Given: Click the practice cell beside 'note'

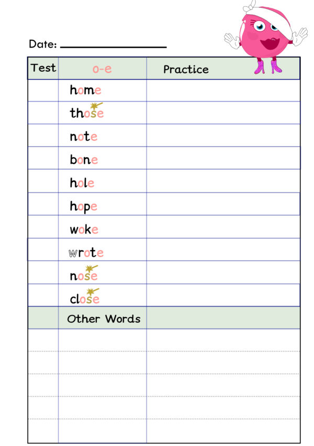Looking at the screenshot, I should (223, 135).
